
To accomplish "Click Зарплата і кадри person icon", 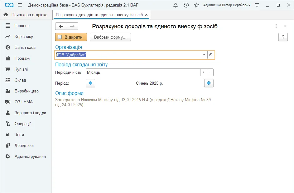I will pyautogui.click(x=8, y=113).
